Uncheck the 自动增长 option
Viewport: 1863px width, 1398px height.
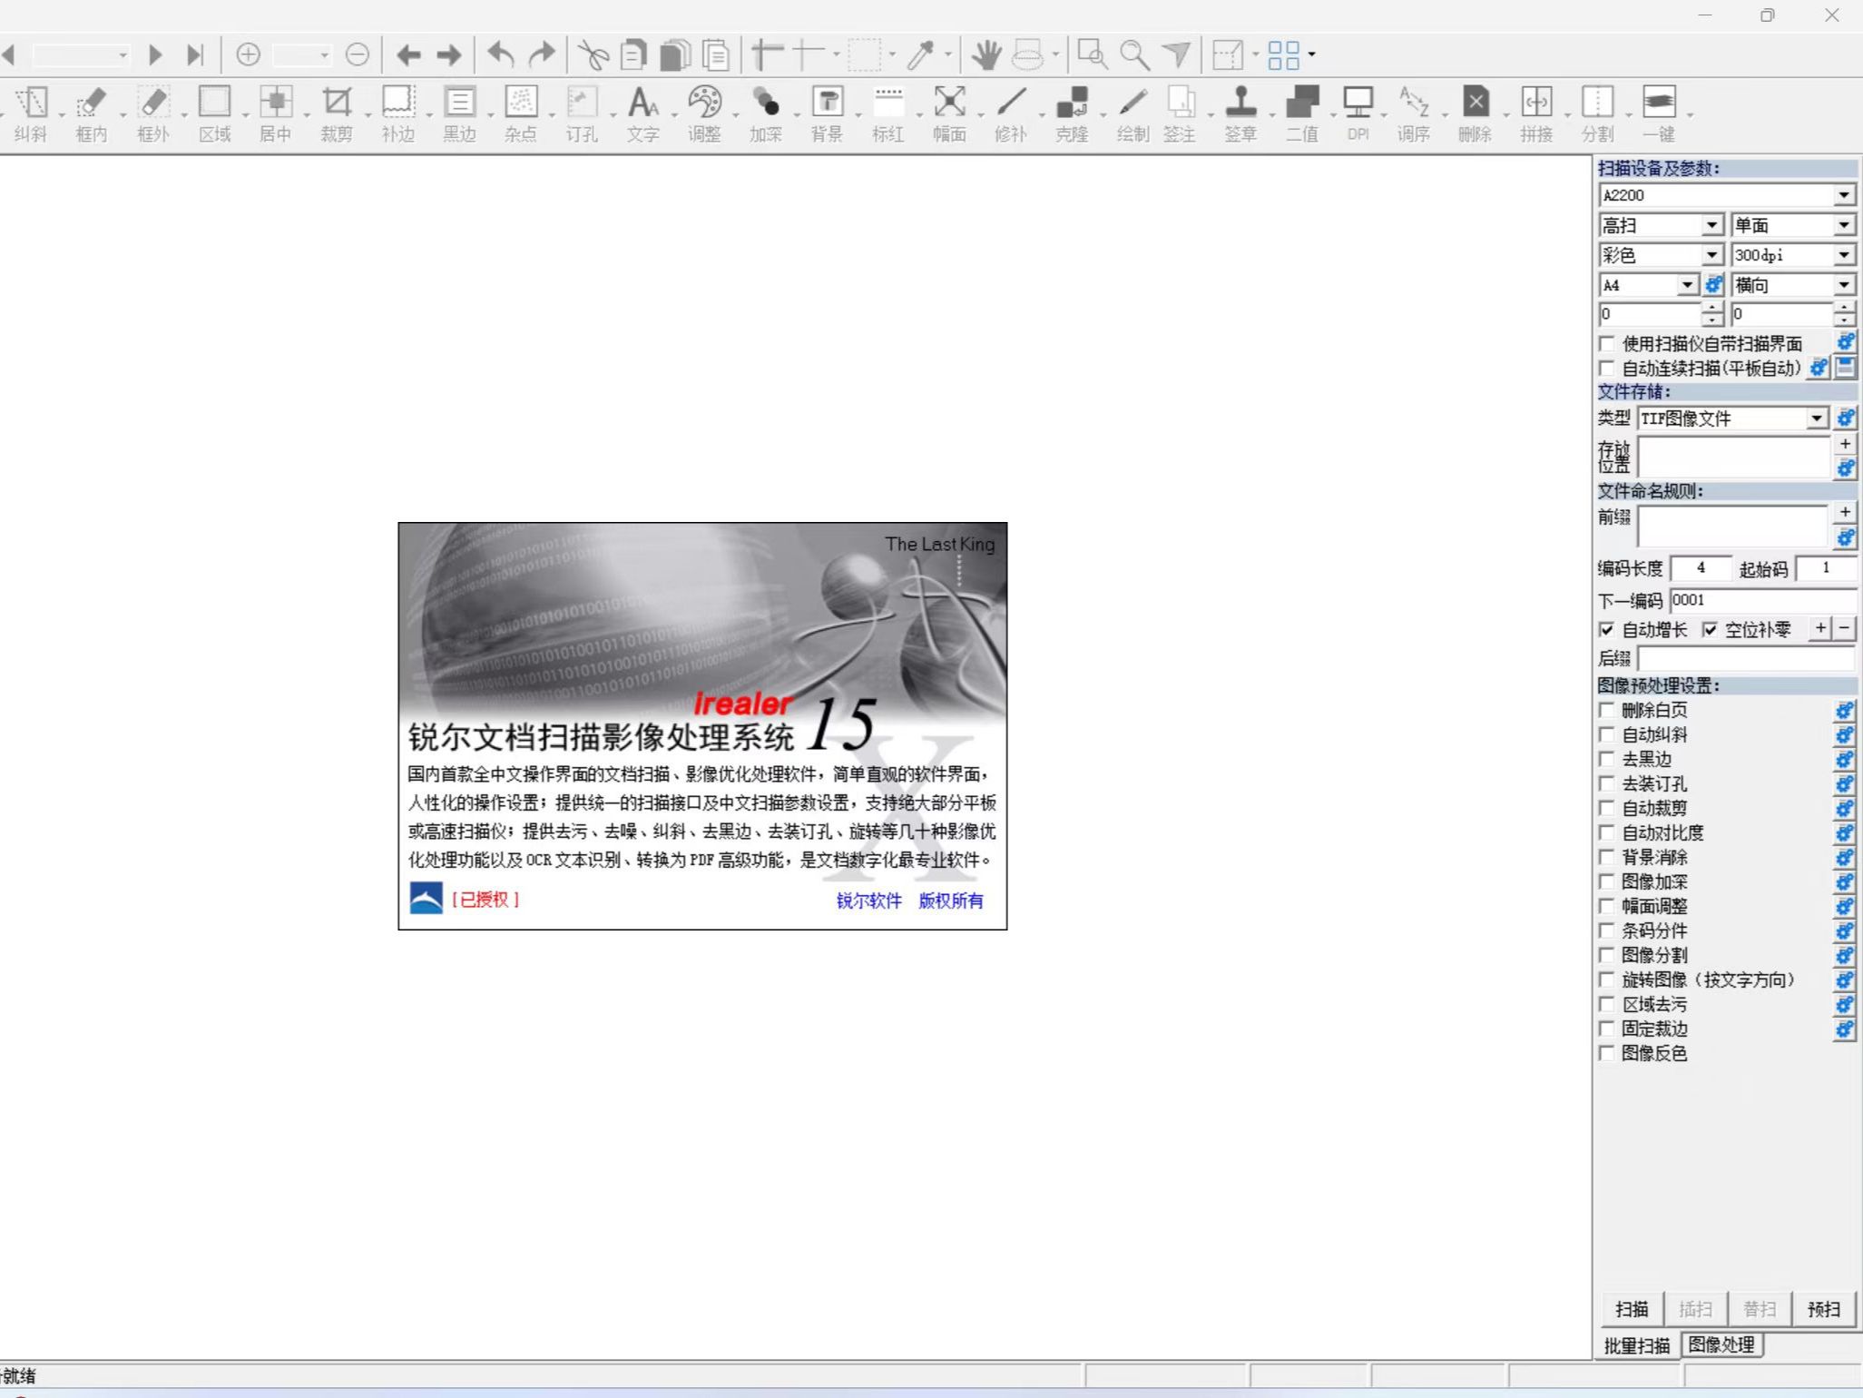[x=1607, y=629]
